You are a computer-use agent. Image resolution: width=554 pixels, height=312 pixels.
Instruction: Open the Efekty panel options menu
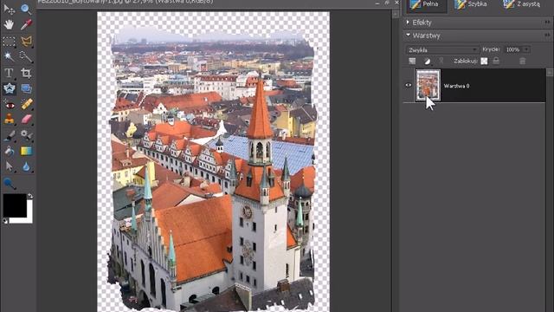547,23
